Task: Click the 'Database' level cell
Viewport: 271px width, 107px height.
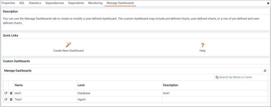Action: pos(120,93)
